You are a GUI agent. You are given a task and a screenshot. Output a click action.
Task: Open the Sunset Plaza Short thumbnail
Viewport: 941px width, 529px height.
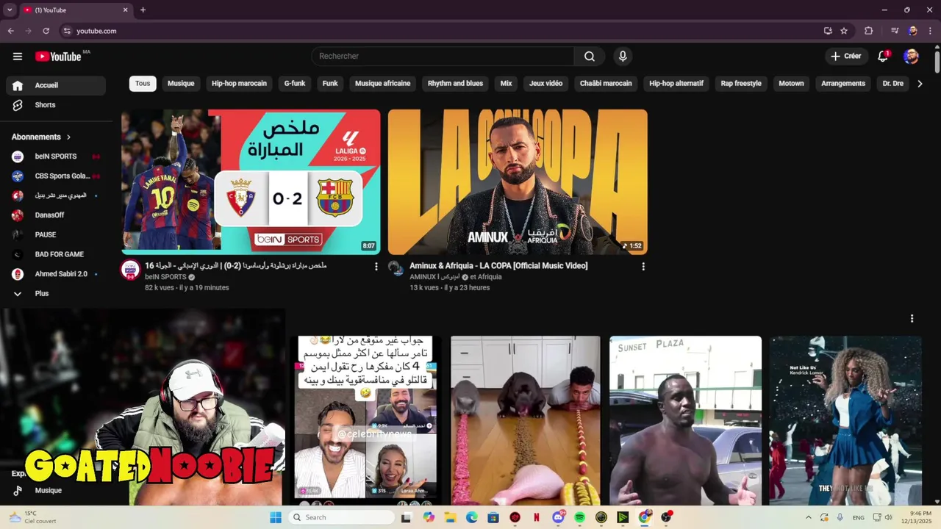(685, 421)
